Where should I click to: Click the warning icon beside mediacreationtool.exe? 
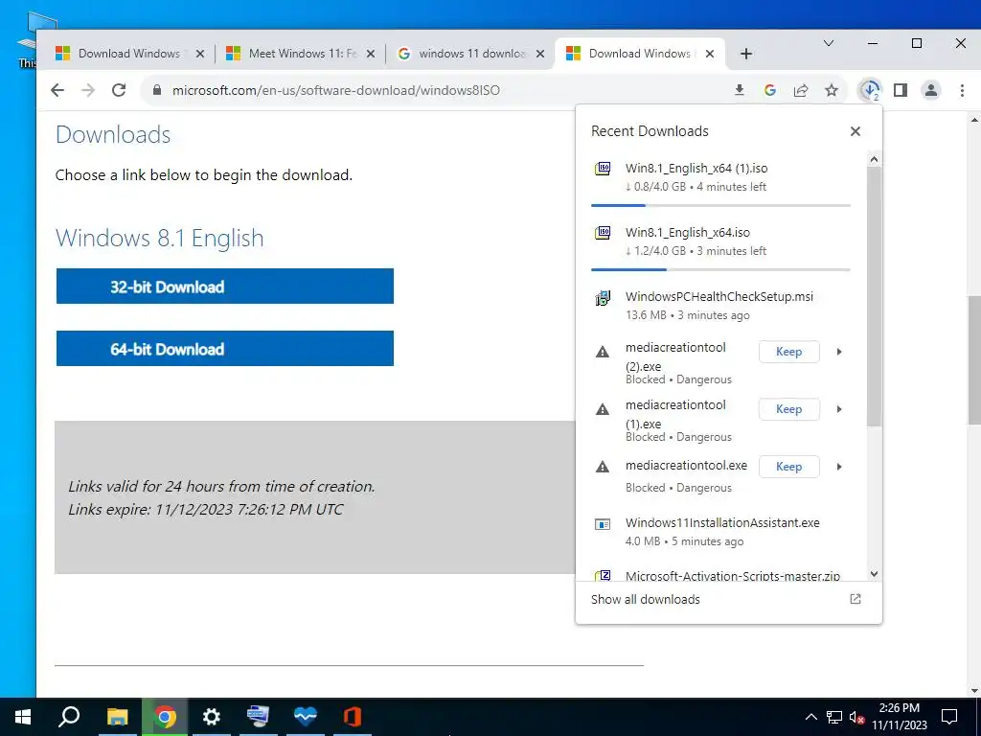603,467
